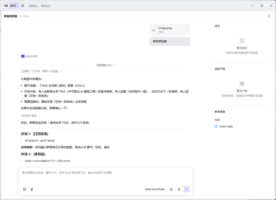Click the 任务产物 panel header
The width and height of the screenshot is (276, 200).
click(220, 69)
